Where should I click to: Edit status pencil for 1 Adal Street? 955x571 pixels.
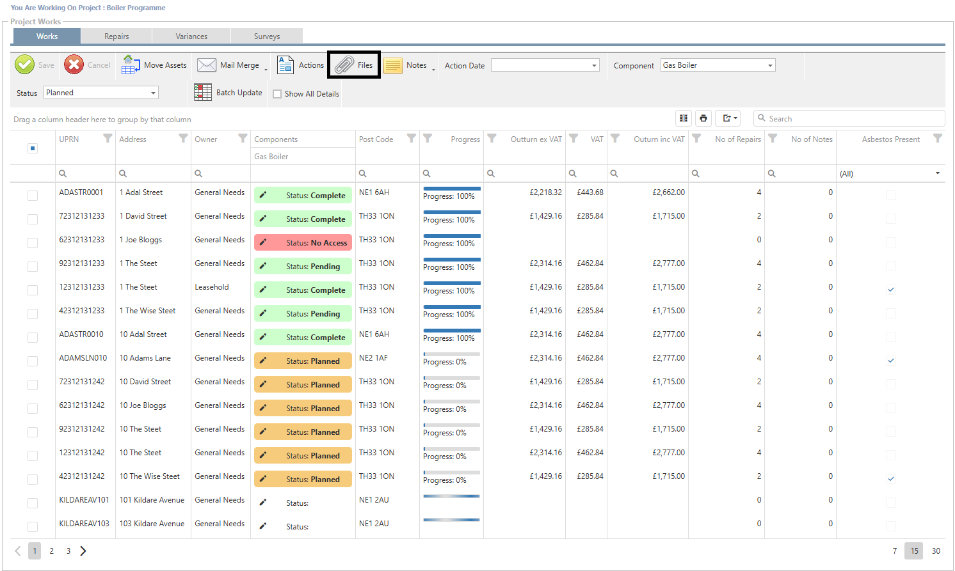click(262, 195)
